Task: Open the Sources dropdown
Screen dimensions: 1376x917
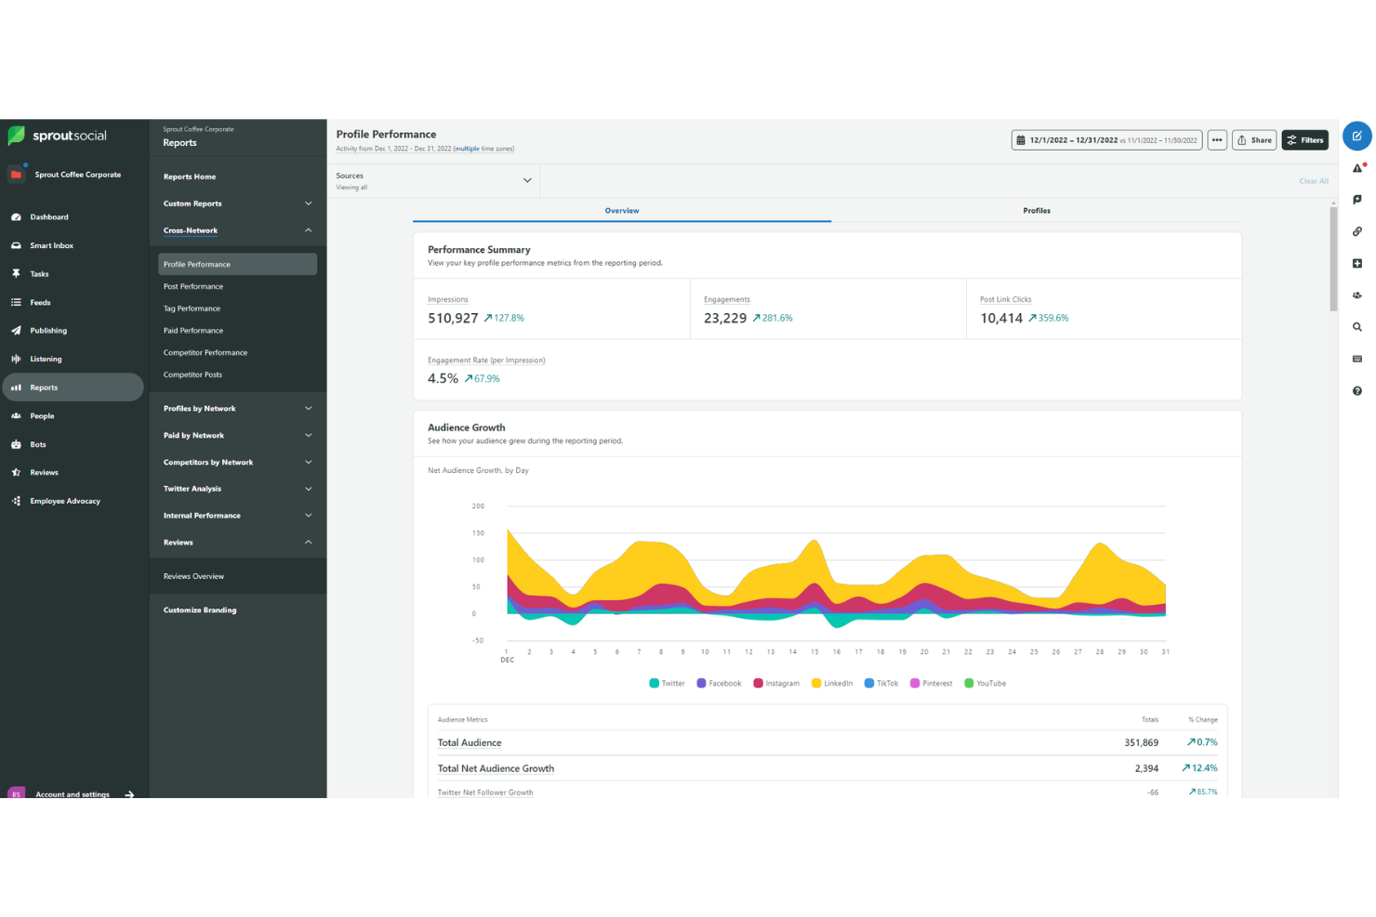Action: tap(433, 180)
